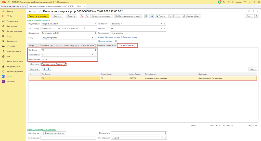Screen dimensions: 261x141
Task: Click 'Выписать счет-фактуру' button
Action: (x=55, y=133)
